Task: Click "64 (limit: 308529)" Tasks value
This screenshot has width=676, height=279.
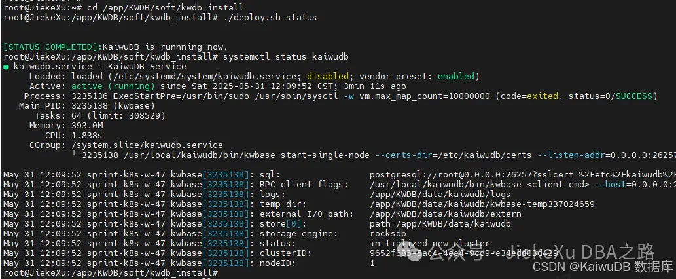Action: tap(118, 115)
